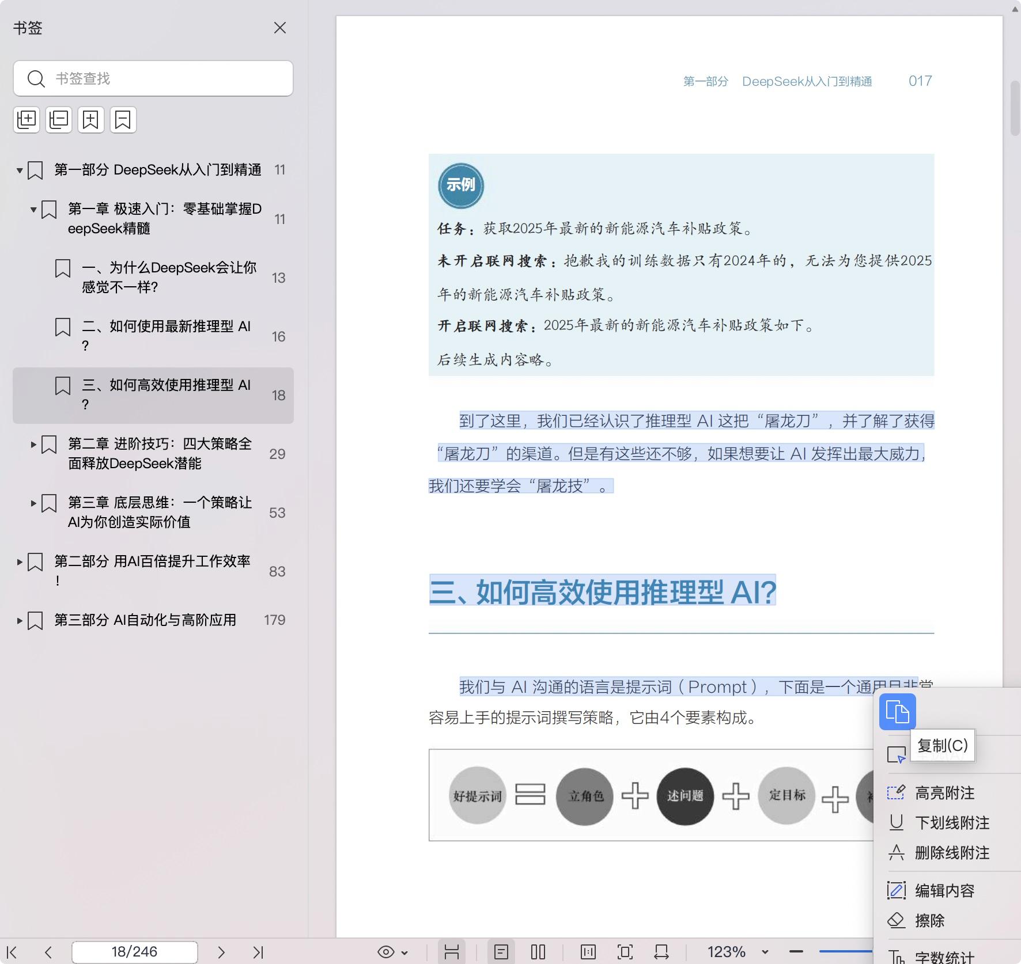The width and height of the screenshot is (1021, 964).
Task: Expand the 第二章 进阶技巧 bookmark node
Action: point(33,443)
